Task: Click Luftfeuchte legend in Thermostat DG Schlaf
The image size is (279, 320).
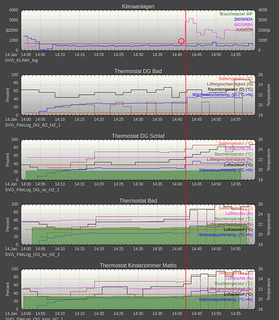Action: tap(239, 148)
